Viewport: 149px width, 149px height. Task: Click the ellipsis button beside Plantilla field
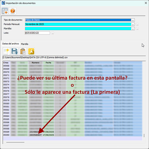click(137, 29)
